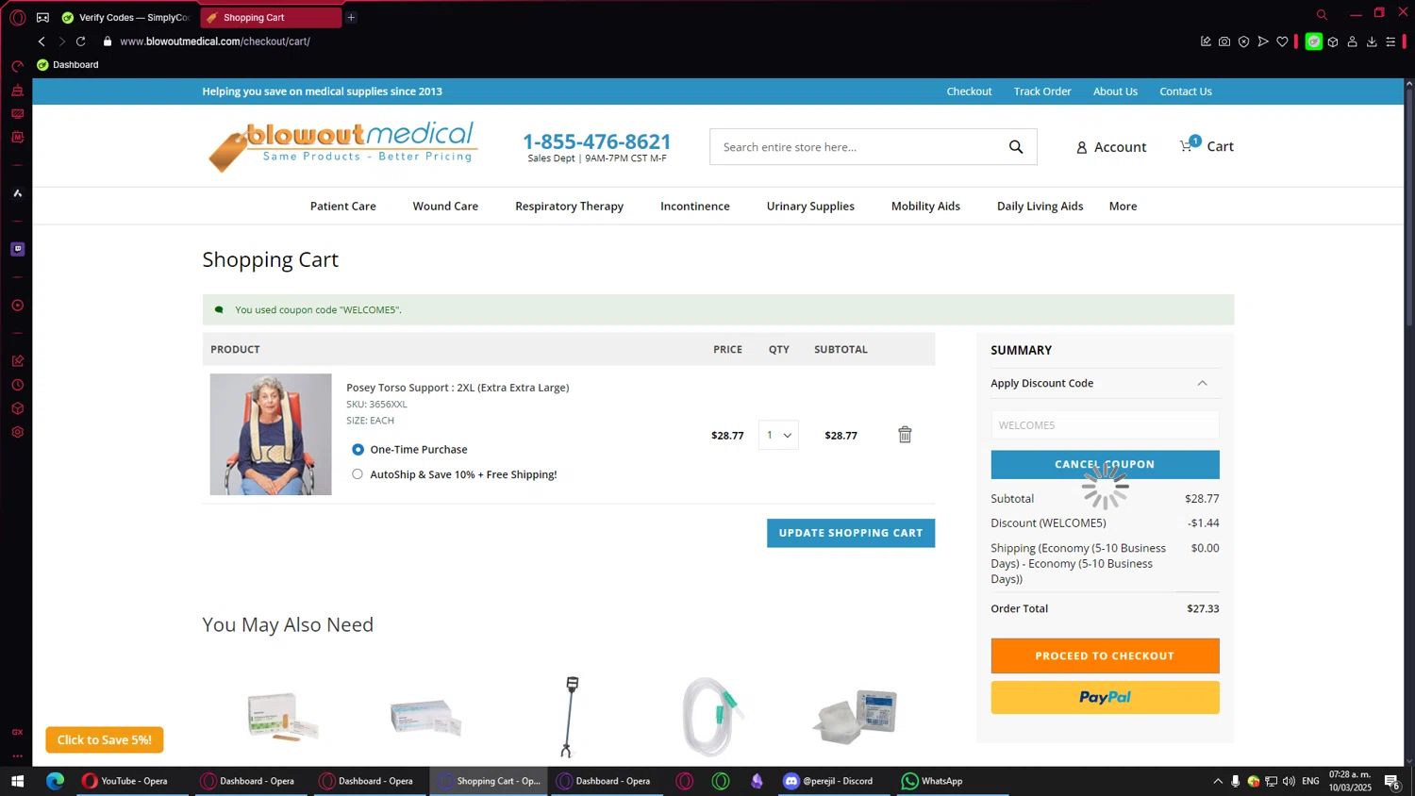Click tab search magnifier in title bar
Screen dimensions: 1415x796
[1322, 14]
